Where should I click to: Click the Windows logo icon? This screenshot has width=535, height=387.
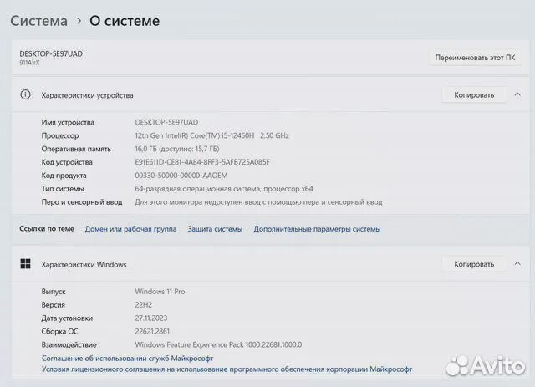coord(25,264)
